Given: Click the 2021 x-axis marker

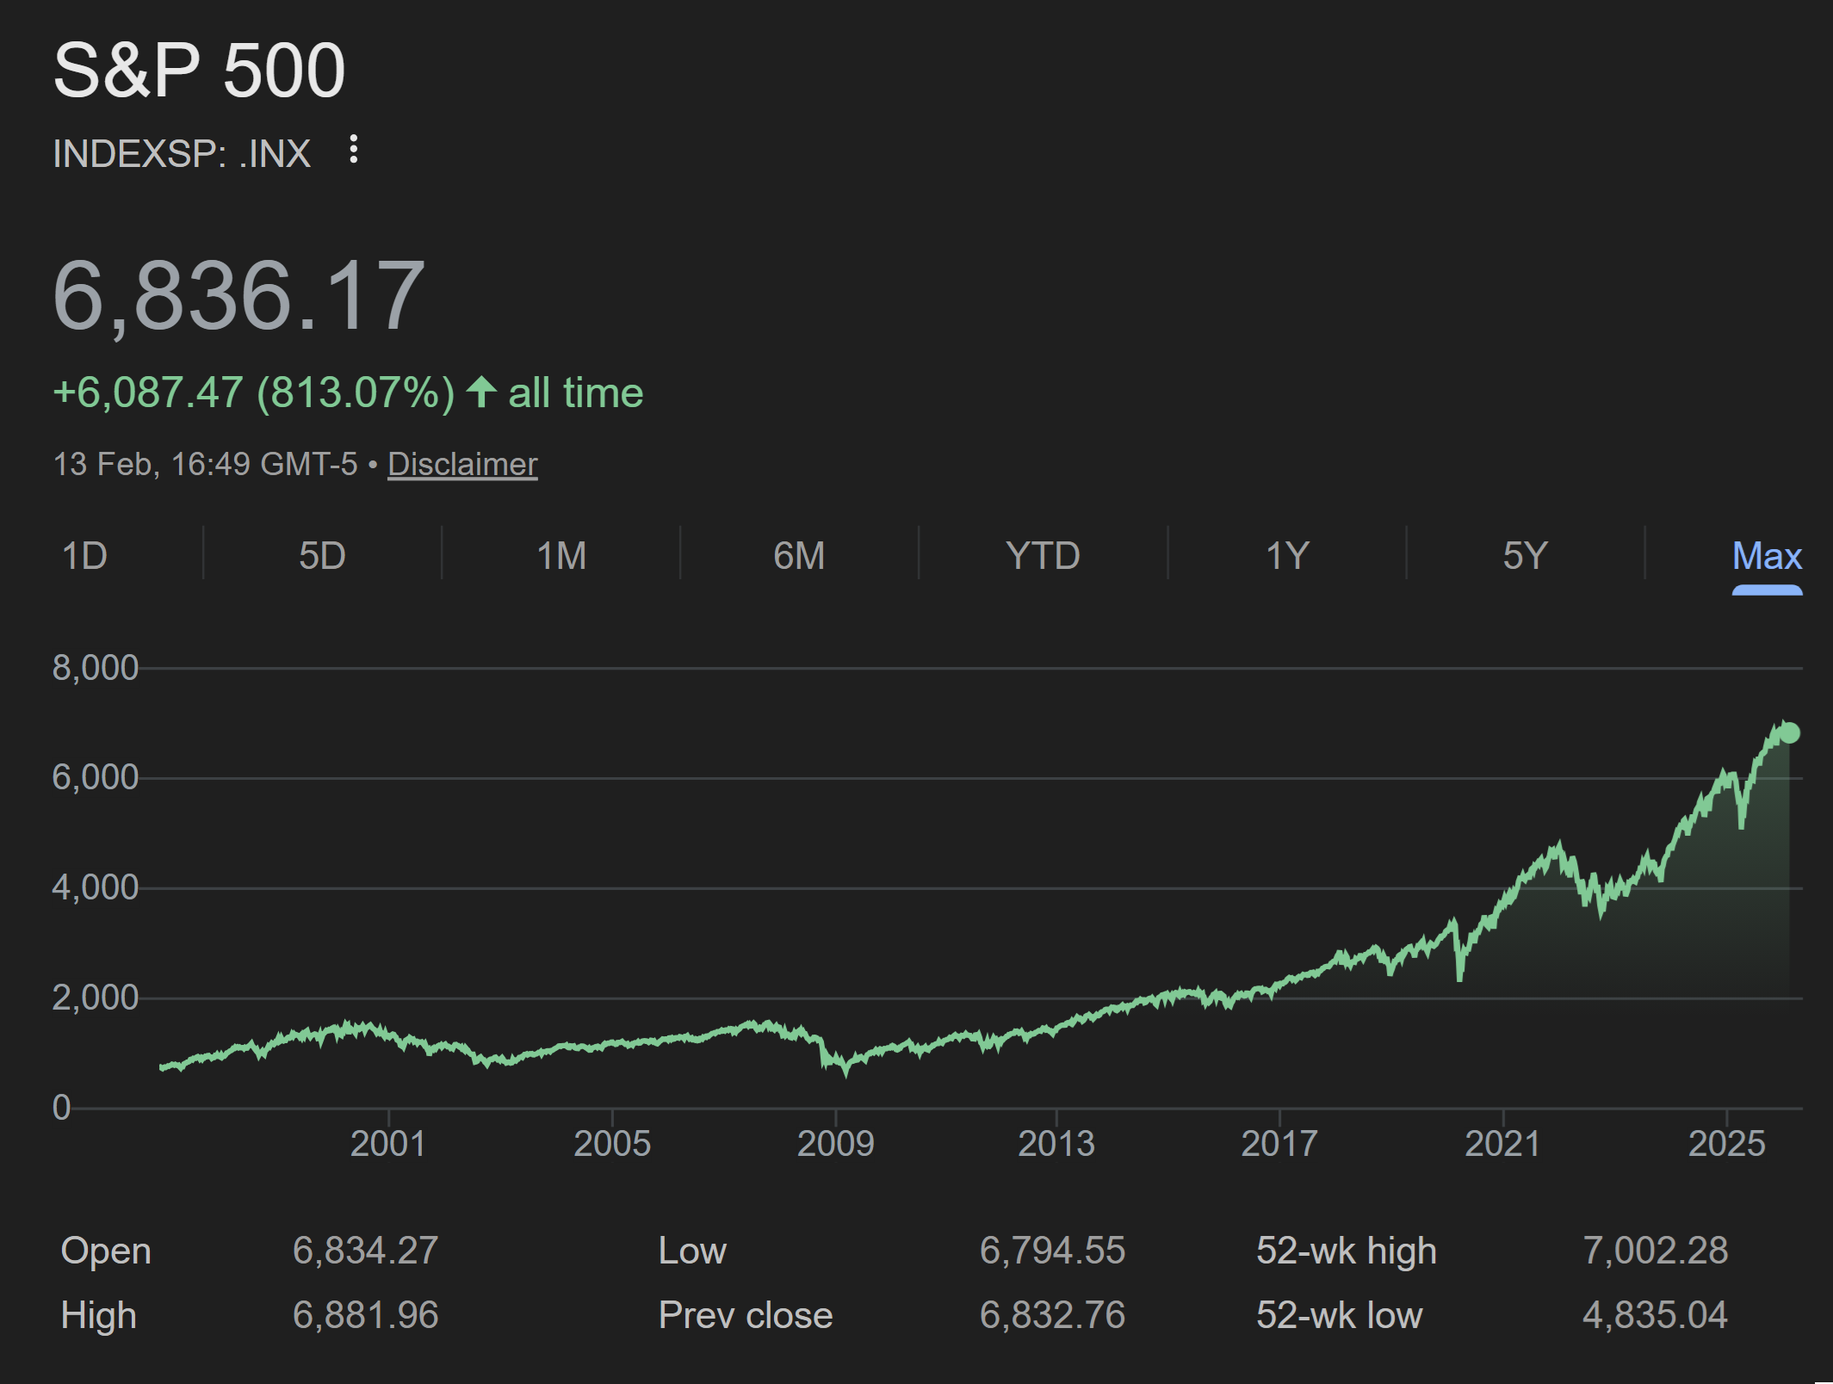Looking at the screenshot, I should click(x=1502, y=1144).
